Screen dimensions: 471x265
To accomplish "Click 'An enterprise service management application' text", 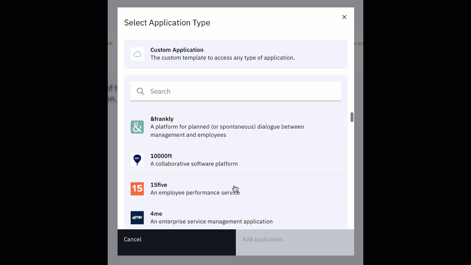I will pos(211,222).
